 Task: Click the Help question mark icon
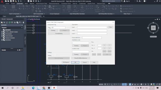[x=144, y=1]
